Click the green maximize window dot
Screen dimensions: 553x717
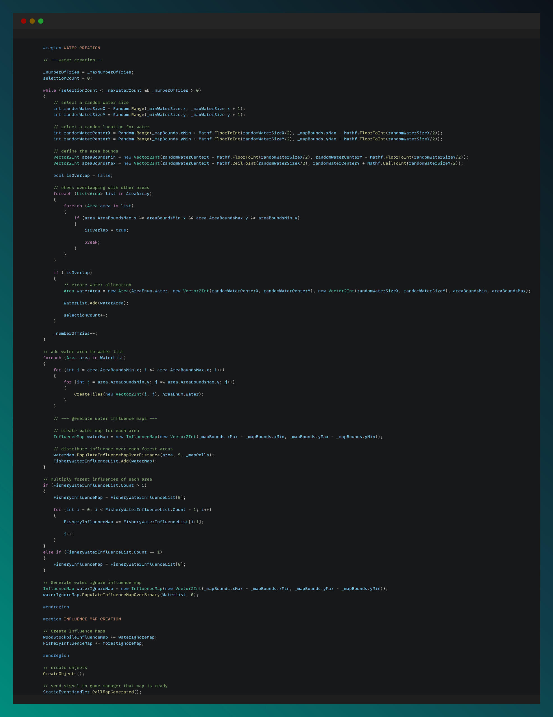click(41, 21)
